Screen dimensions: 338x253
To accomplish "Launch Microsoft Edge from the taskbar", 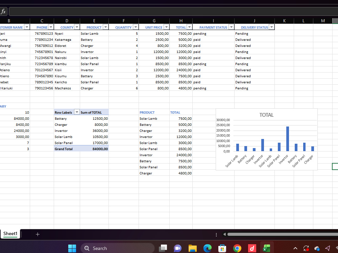I will point(208,248).
